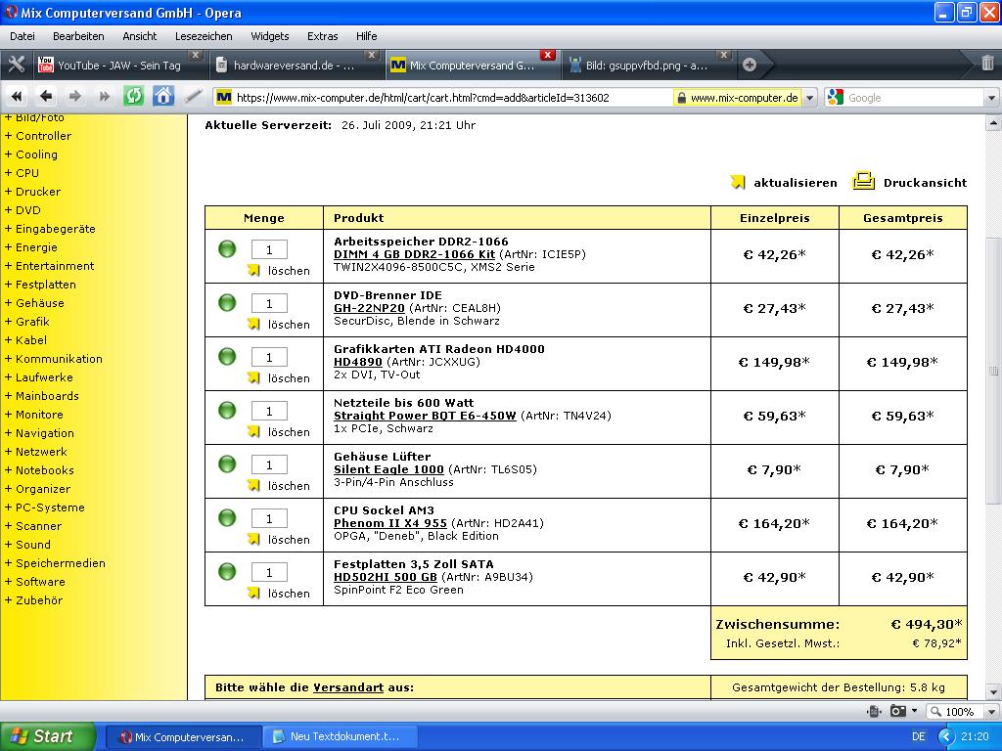This screenshot has width=1002, height=751.
Task: Click the green status dot for DIMM 4 GB
Action: click(227, 249)
